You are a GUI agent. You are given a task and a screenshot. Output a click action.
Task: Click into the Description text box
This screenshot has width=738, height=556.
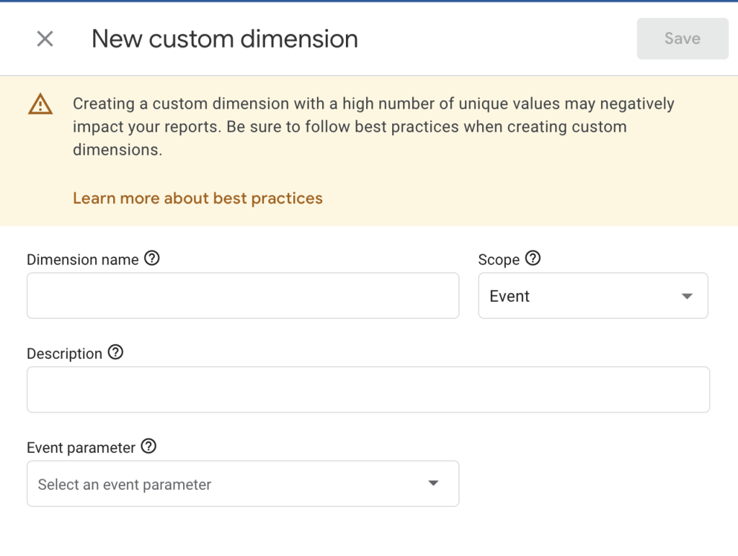368,390
